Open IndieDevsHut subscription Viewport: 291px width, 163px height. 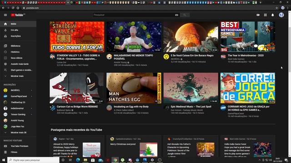18,108
